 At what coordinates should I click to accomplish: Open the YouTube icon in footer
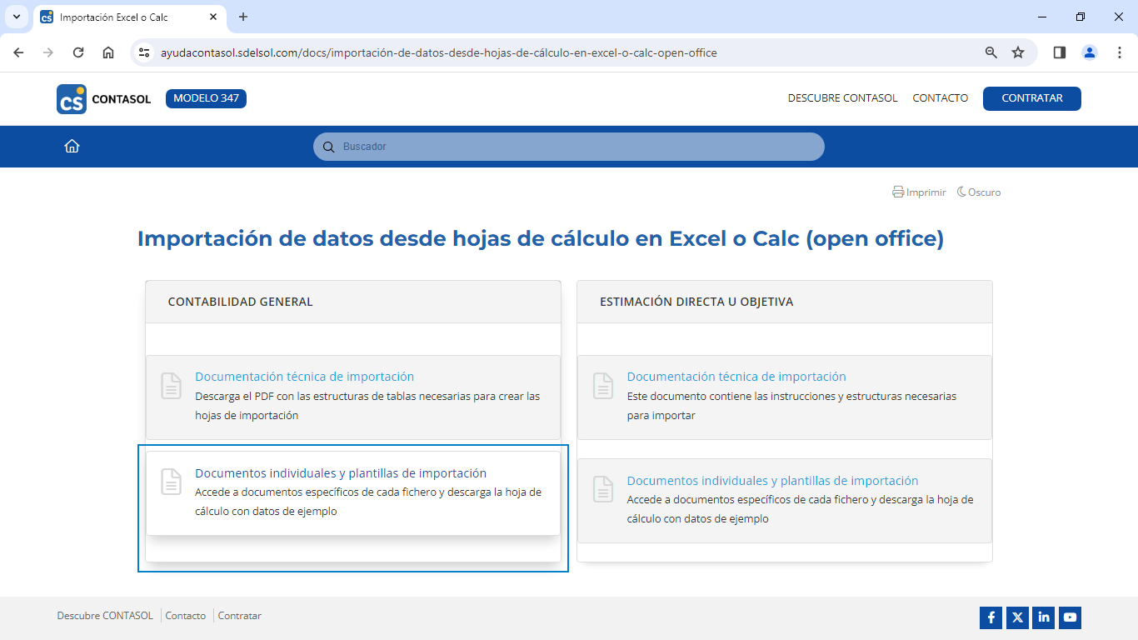[x=1071, y=617]
